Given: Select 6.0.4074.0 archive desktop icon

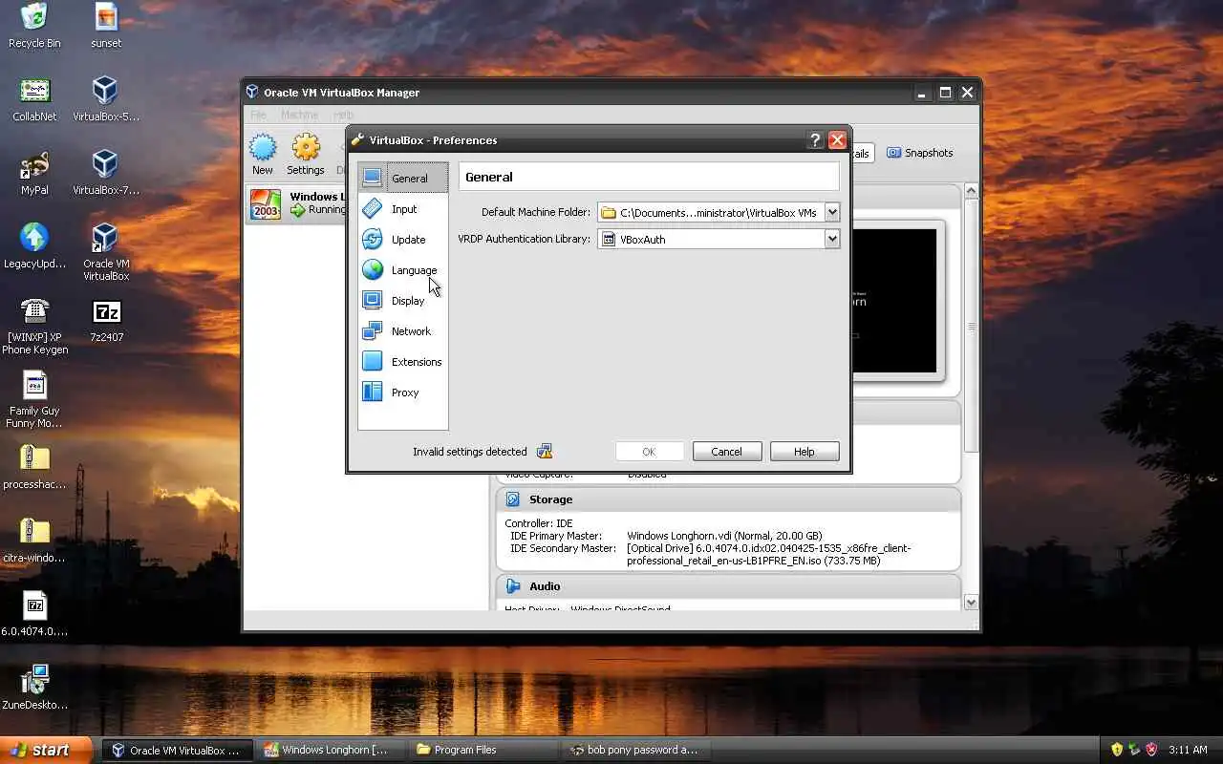Looking at the screenshot, I should [x=34, y=614].
